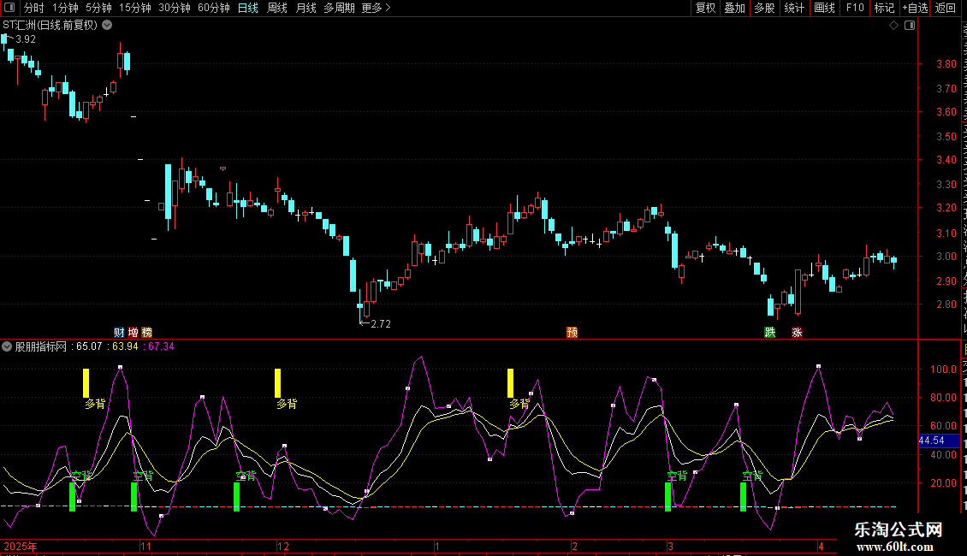Switch to 周线 weekly chart
Viewport: 967px width, 556px height.
(277, 8)
